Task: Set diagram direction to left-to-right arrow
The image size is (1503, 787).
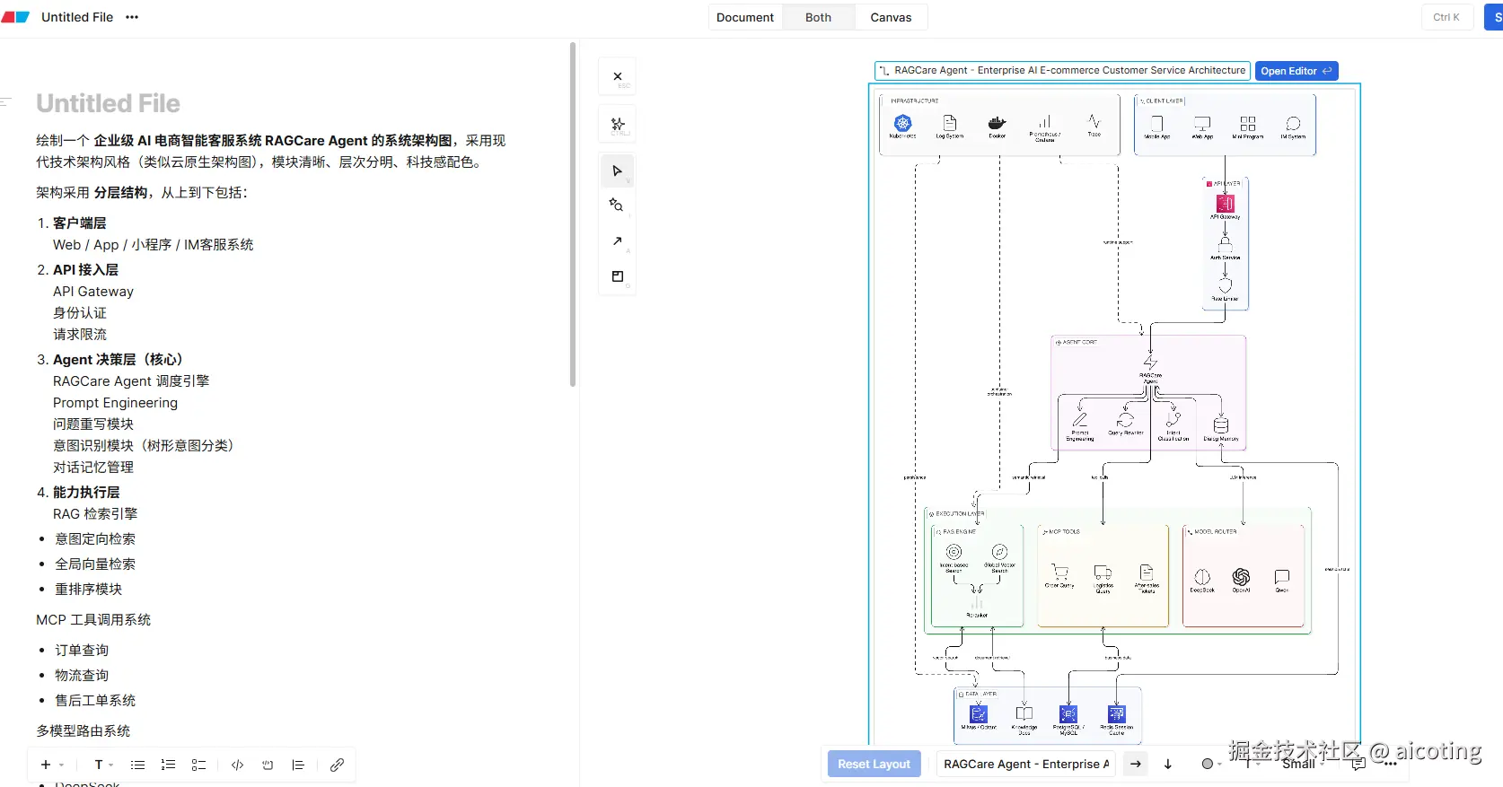Action: 1136,765
